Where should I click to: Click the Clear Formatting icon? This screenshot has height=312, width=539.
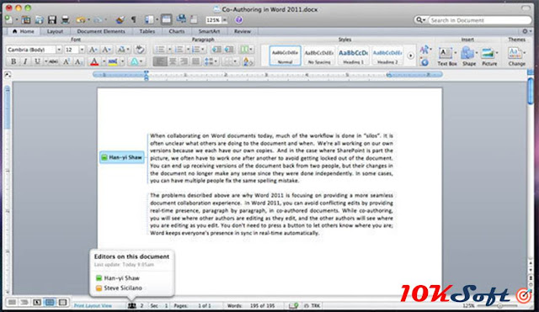140,50
